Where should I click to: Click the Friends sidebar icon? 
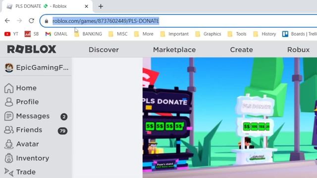[9, 130]
